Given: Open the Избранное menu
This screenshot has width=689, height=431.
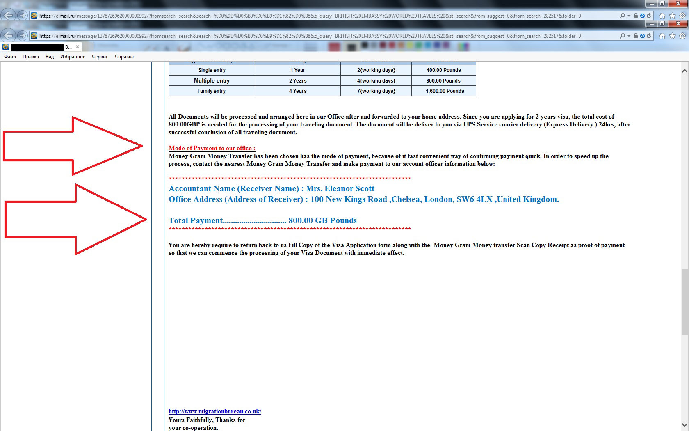Looking at the screenshot, I should [73, 57].
